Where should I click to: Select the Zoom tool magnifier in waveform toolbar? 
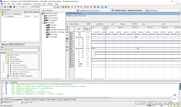tap(67, 32)
